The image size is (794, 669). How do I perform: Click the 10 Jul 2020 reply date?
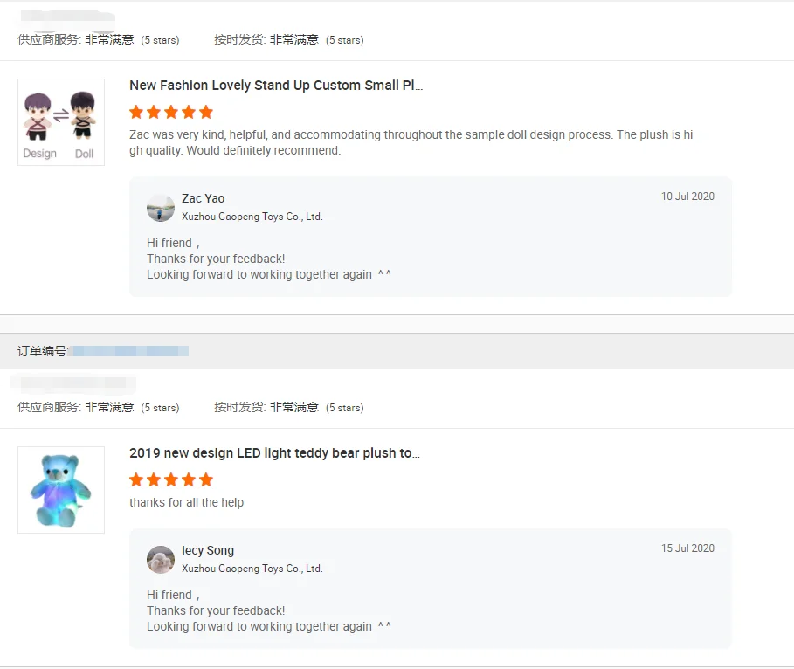[687, 197]
